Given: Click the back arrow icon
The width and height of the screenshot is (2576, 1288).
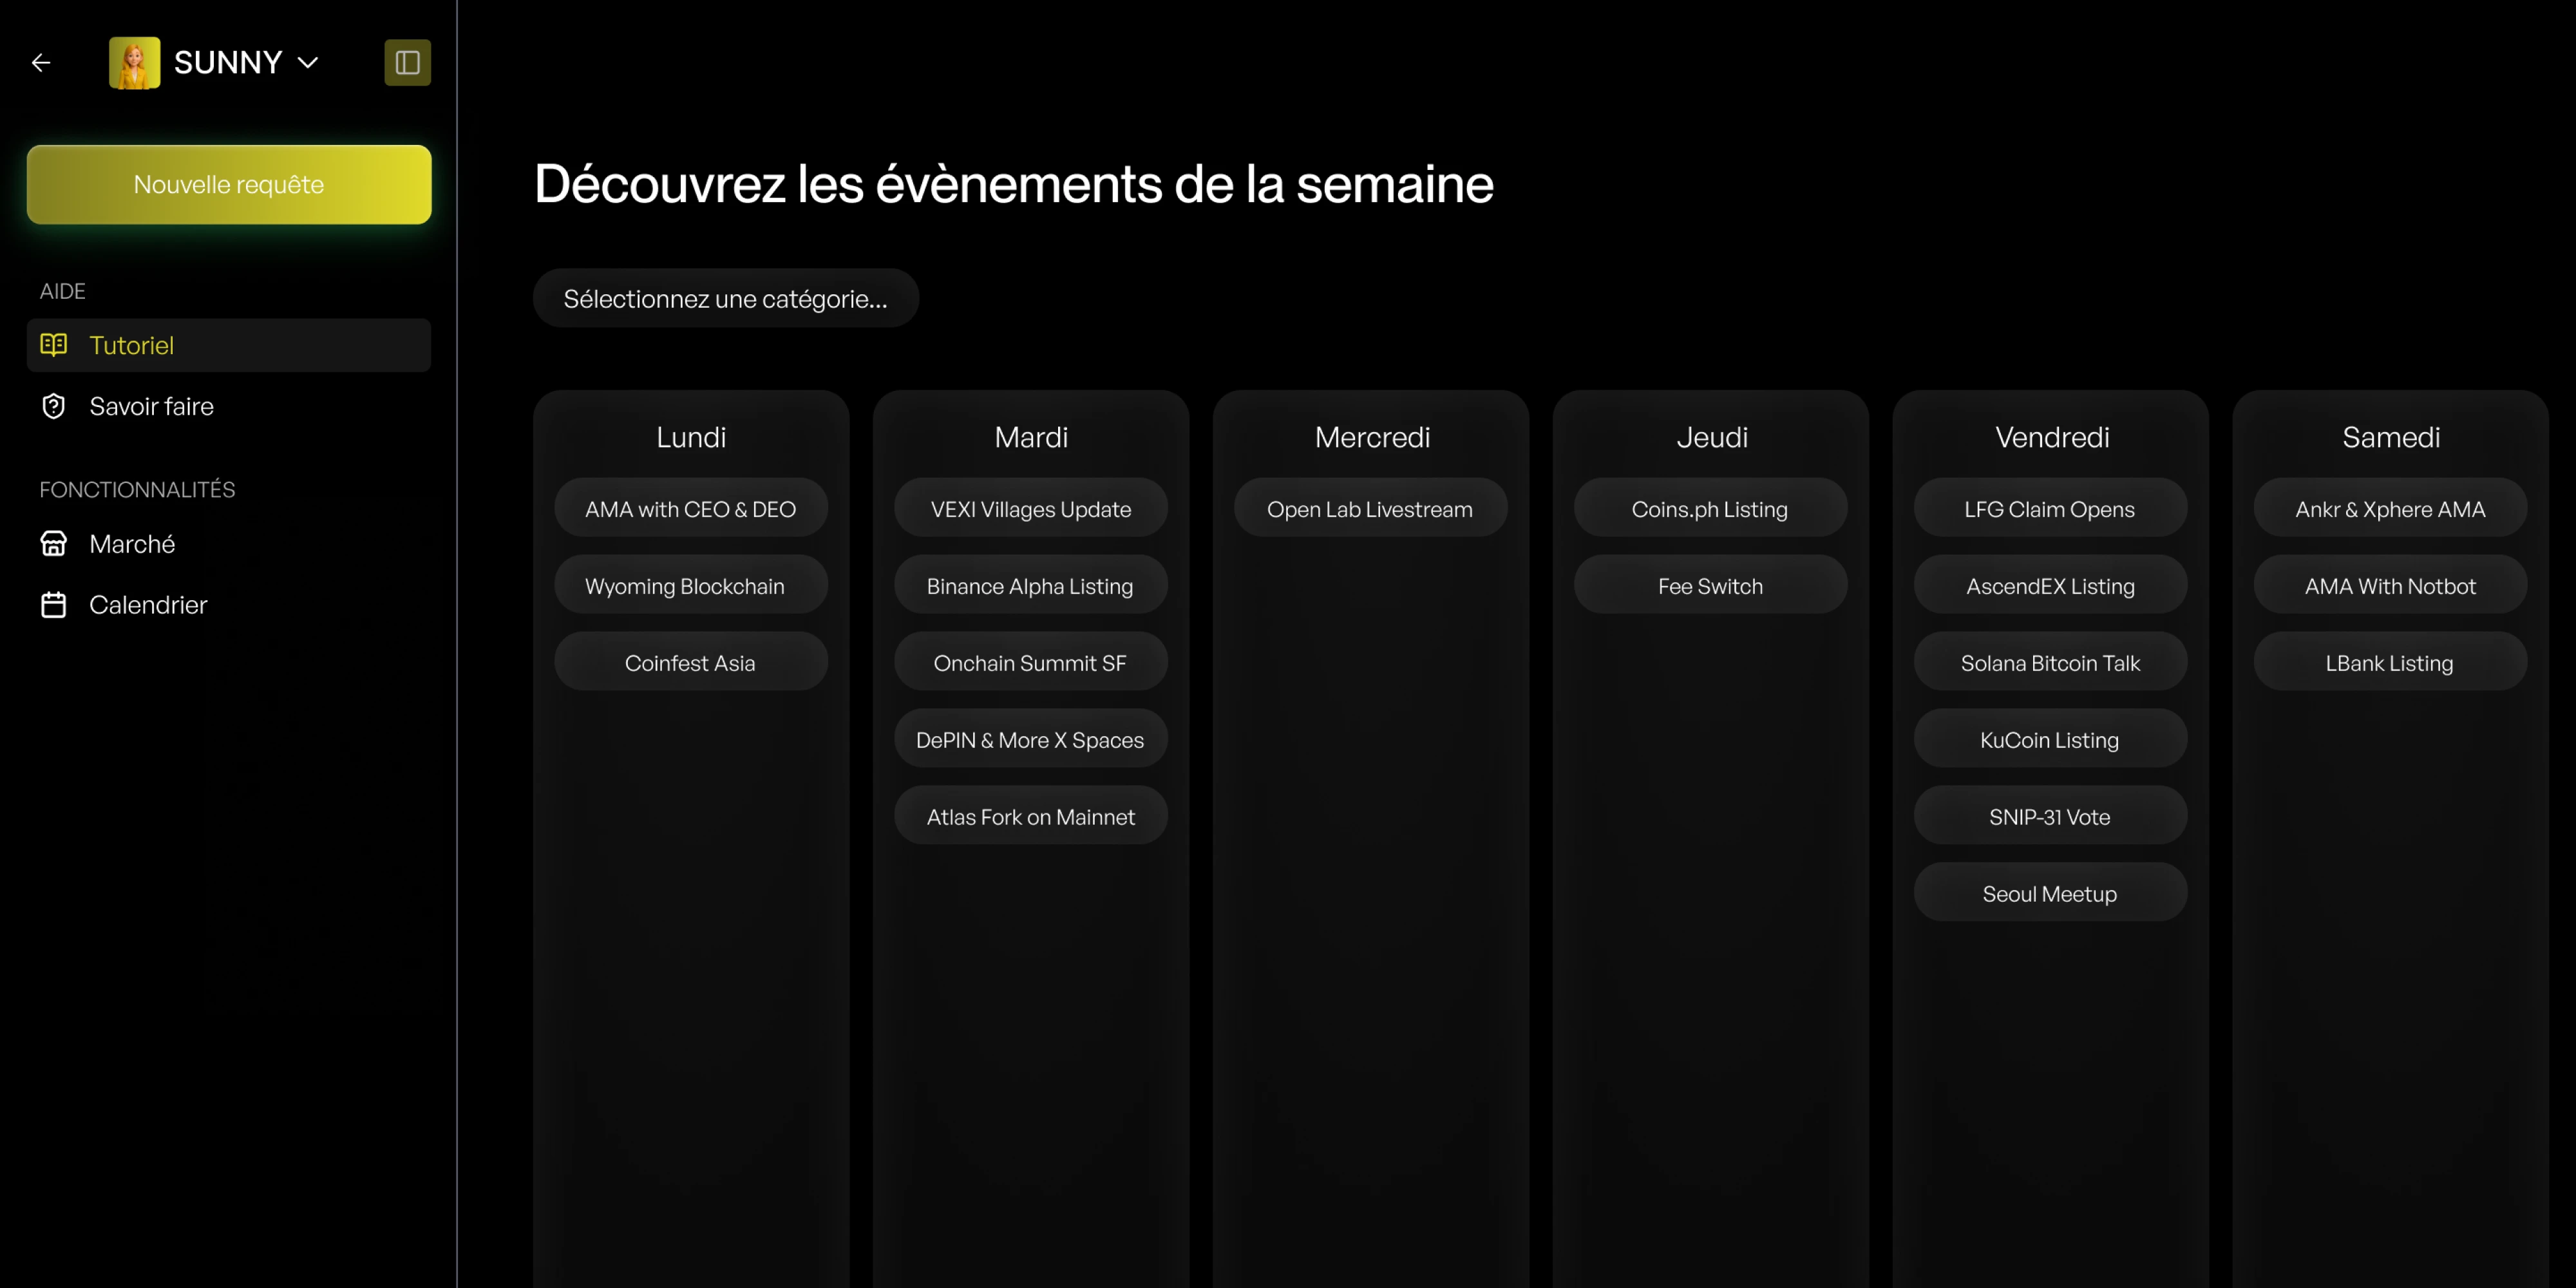Looking at the screenshot, I should (41, 63).
